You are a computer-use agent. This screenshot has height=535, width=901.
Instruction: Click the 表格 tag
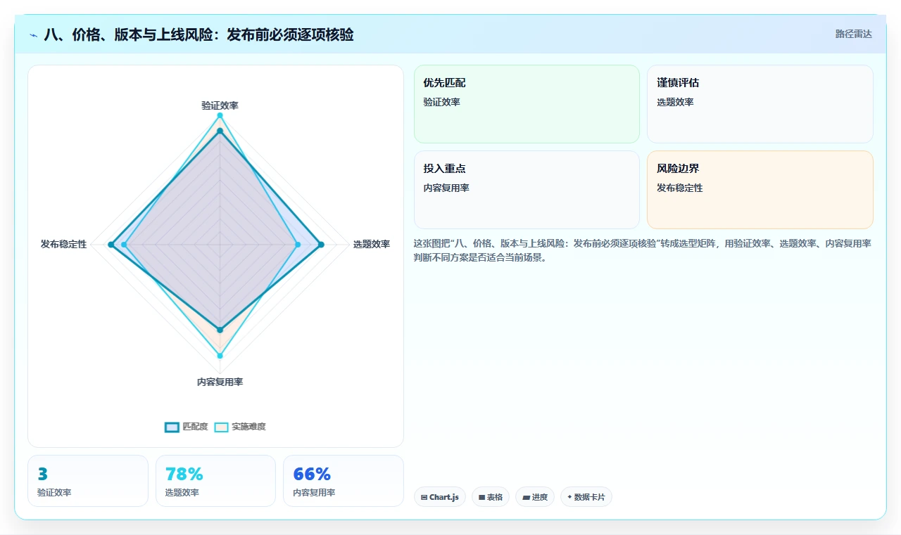491,497
